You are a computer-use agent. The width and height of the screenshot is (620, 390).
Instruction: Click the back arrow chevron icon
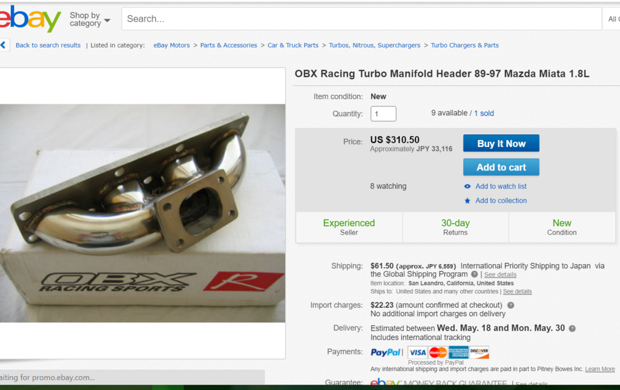(3, 45)
